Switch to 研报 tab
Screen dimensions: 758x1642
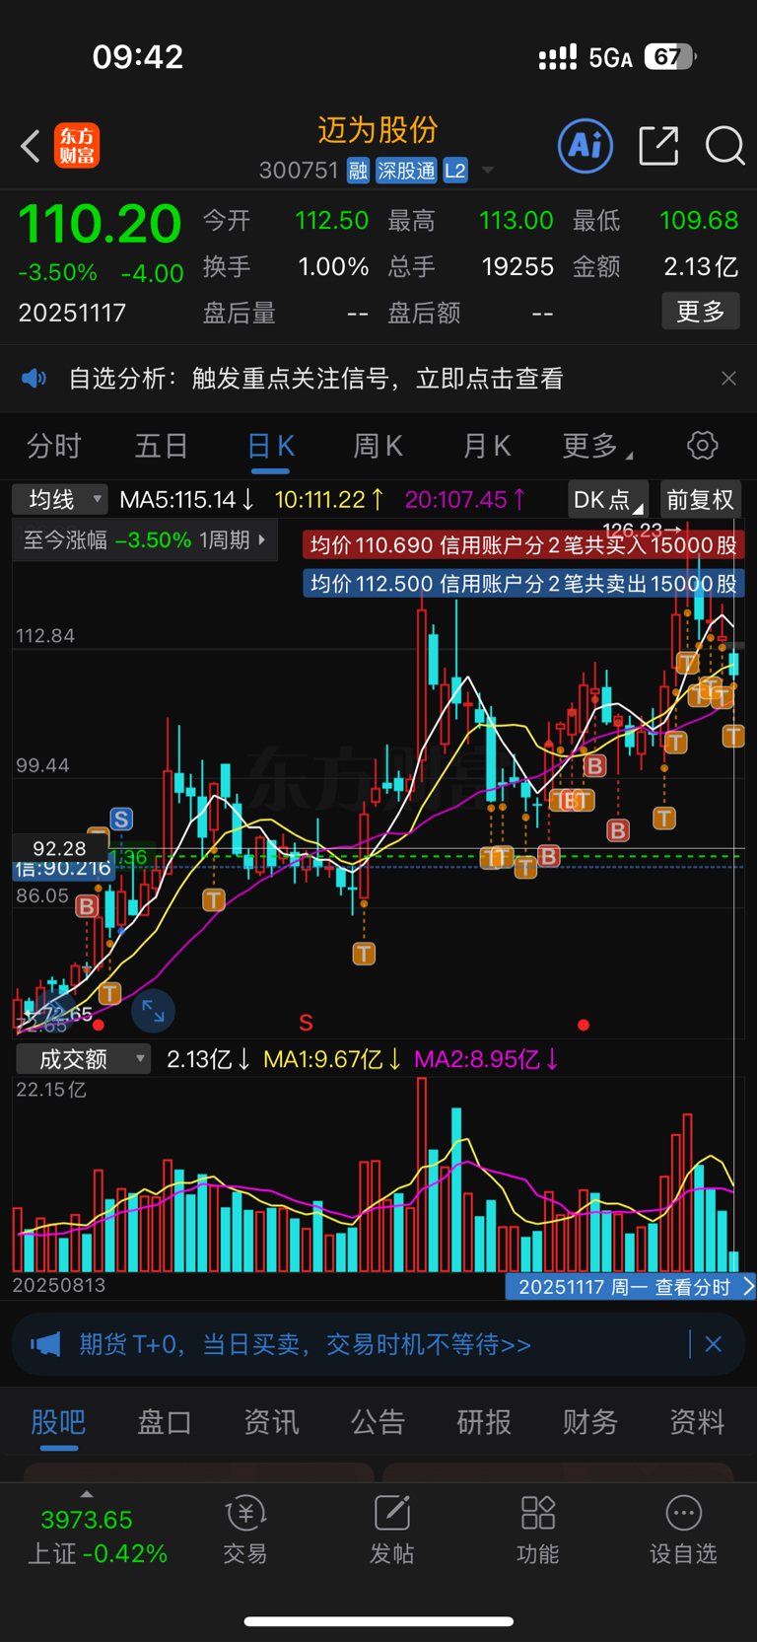click(484, 1422)
